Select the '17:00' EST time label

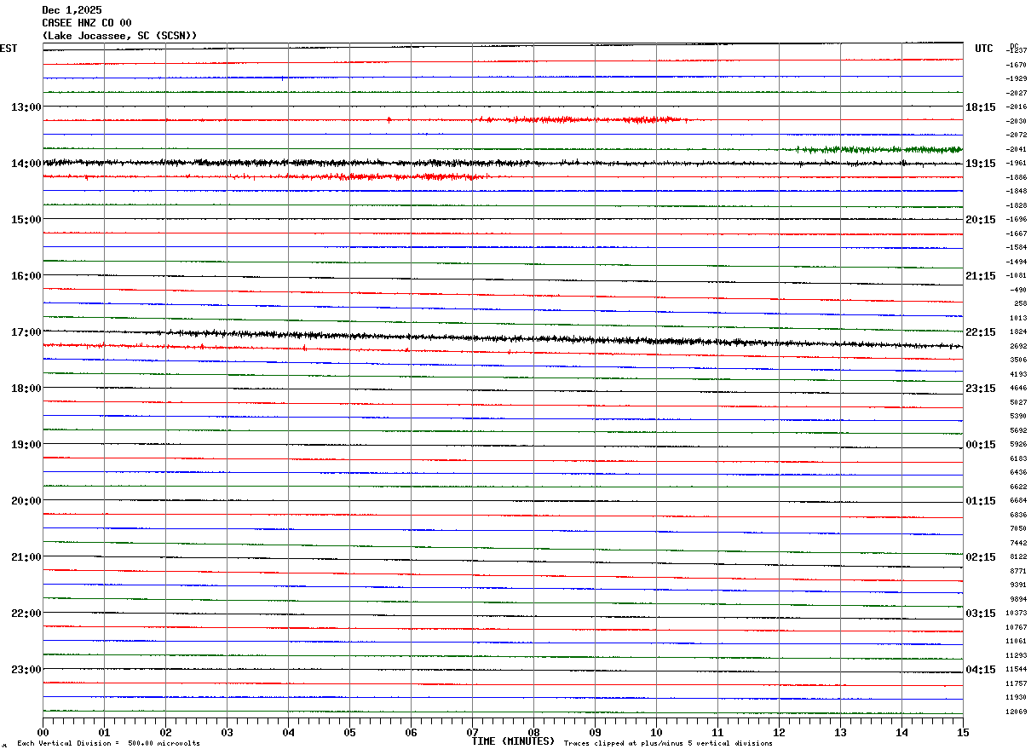coord(26,332)
